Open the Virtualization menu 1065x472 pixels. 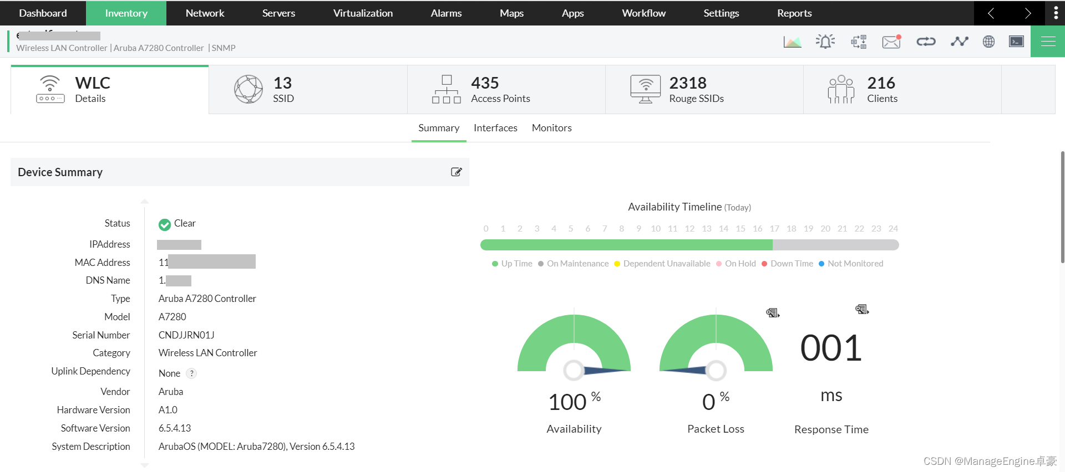(x=363, y=13)
